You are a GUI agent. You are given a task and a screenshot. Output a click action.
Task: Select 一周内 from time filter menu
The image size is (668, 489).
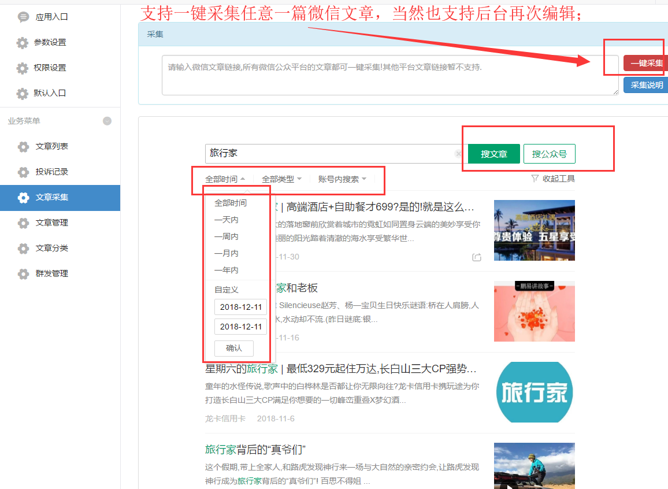pos(227,236)
